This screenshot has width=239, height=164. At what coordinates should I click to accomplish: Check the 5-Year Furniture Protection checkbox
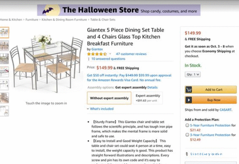[x=187, y=125]
